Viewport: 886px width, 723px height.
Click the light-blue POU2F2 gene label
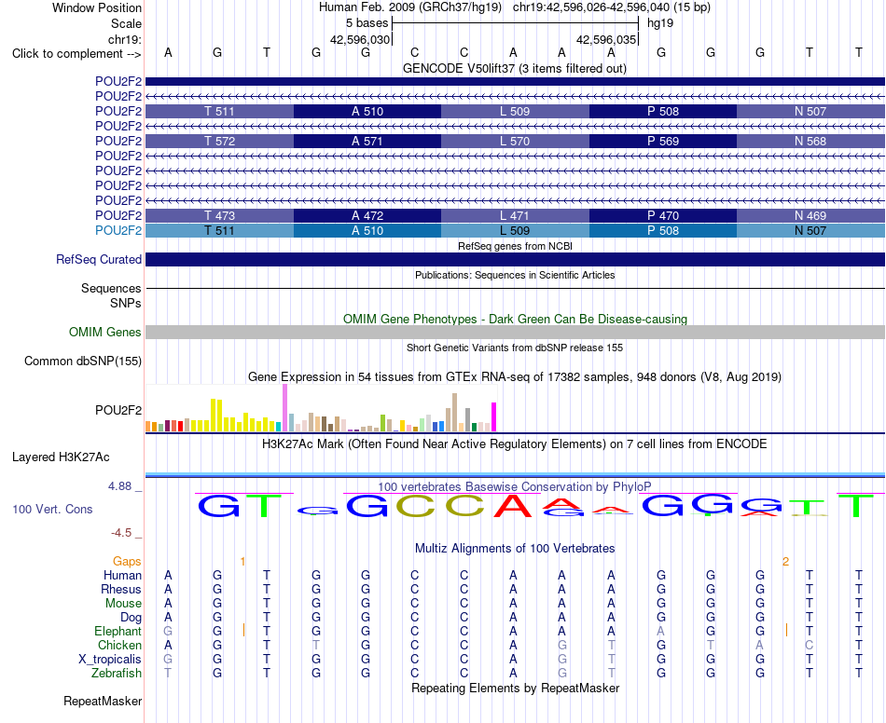pyautogui.click(x=118, y=230)
